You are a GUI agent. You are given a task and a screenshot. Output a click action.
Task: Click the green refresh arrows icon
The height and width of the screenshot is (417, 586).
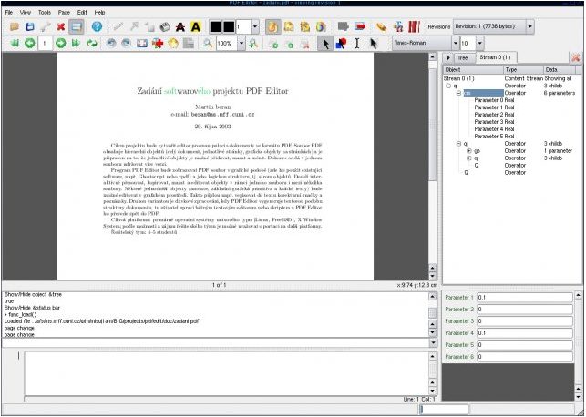pyautogui.click(x=91, y=44)
